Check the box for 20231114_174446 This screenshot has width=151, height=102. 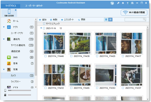(46, 56)
